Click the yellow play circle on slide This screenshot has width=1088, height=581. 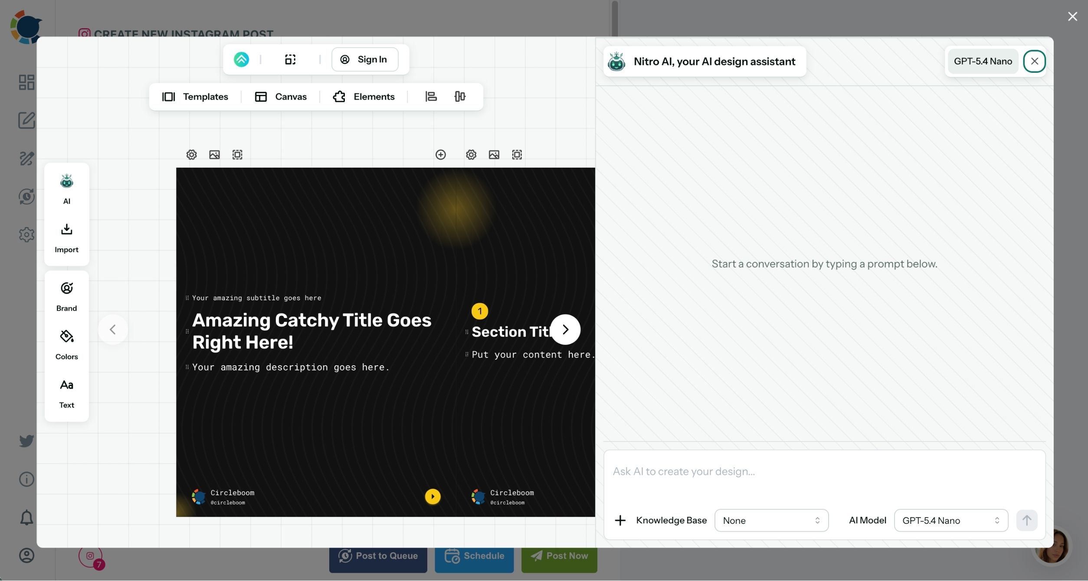tap(433, 497)
